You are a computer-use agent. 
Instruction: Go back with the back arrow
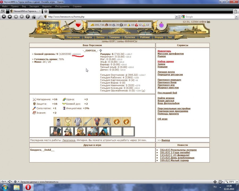[x=10, y=17]
